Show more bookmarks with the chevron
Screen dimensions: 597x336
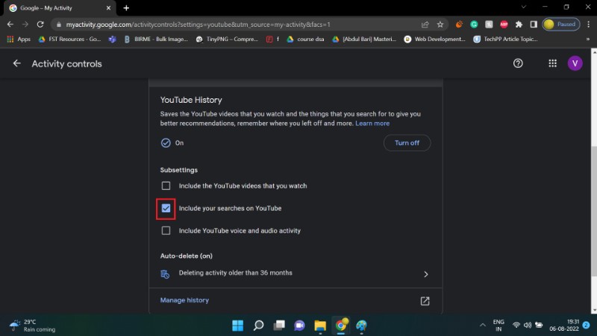tap(587, 39)
